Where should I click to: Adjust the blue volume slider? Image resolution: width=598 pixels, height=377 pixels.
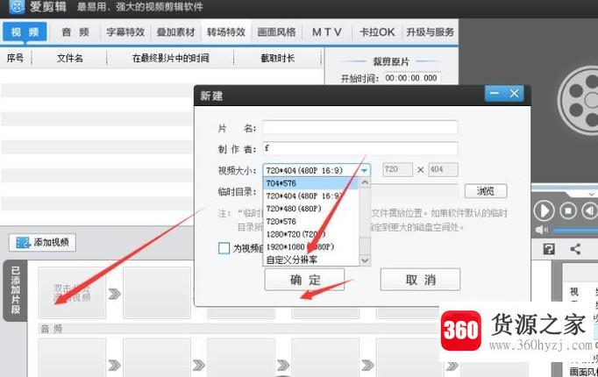tap(575, 230)
